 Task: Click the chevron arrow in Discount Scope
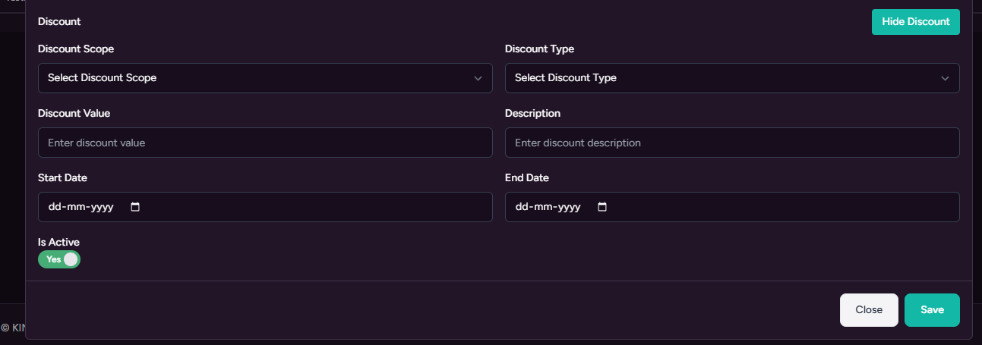pos(478,78)
